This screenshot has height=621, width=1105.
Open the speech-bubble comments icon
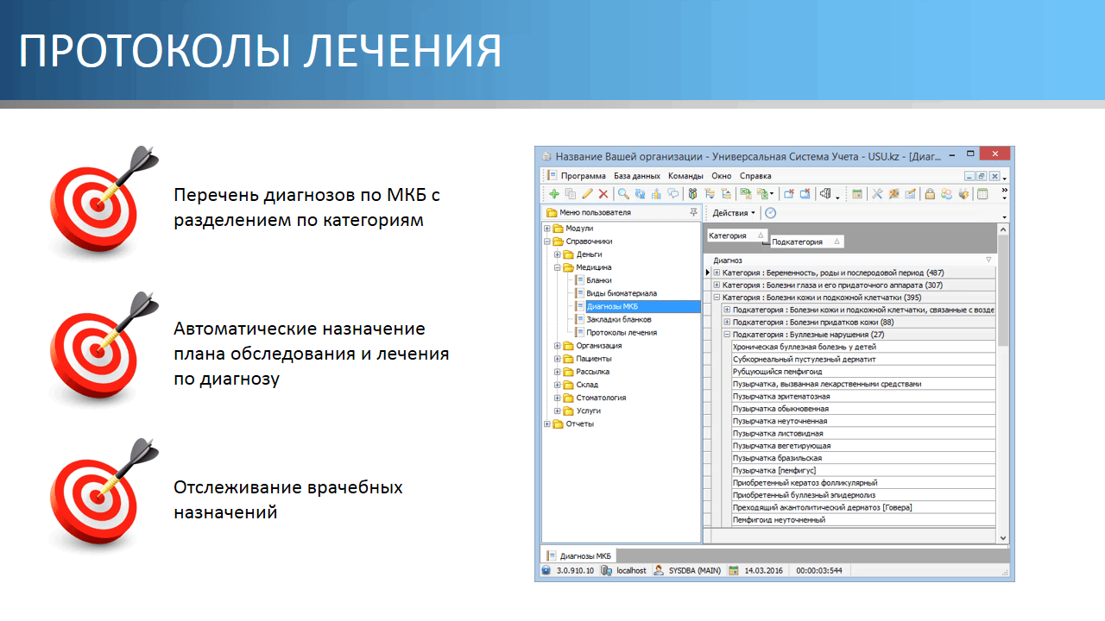672,193
